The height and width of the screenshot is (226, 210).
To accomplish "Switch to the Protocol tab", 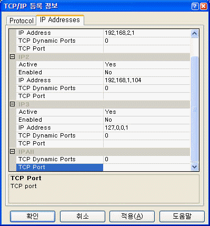I will pyautogui.click(x=22, y=21).
